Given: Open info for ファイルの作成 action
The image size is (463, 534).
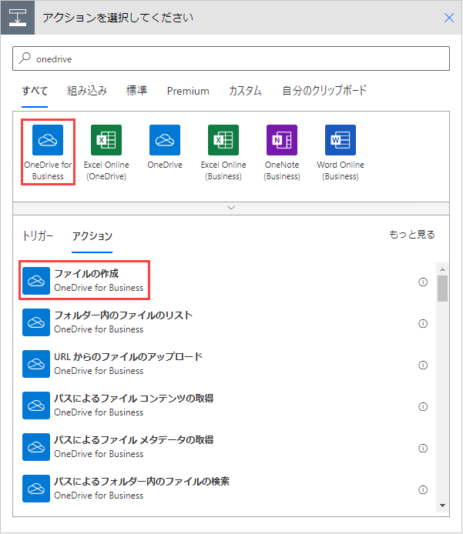Looking at the screenshot, I should coord(423,282).
